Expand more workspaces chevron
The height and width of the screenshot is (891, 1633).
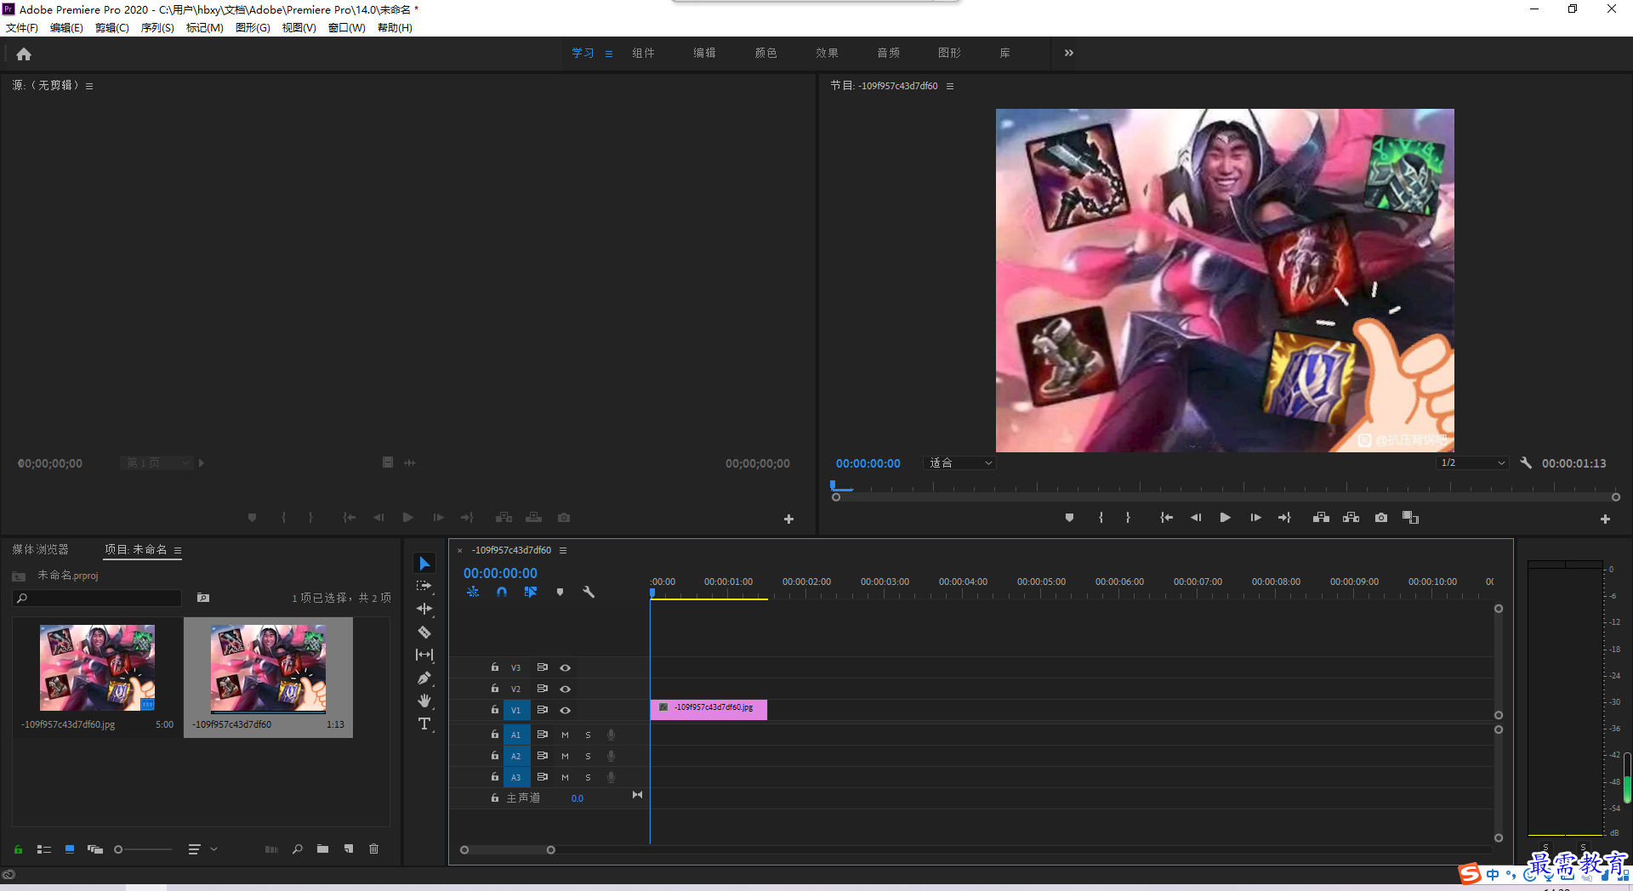pyautogui.click(x=1068, y=53)
